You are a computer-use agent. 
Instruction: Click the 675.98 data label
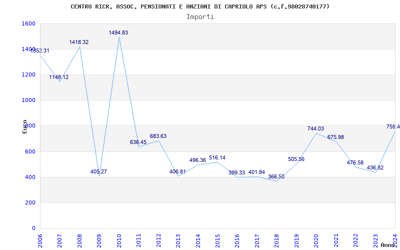tap(335, 137)
